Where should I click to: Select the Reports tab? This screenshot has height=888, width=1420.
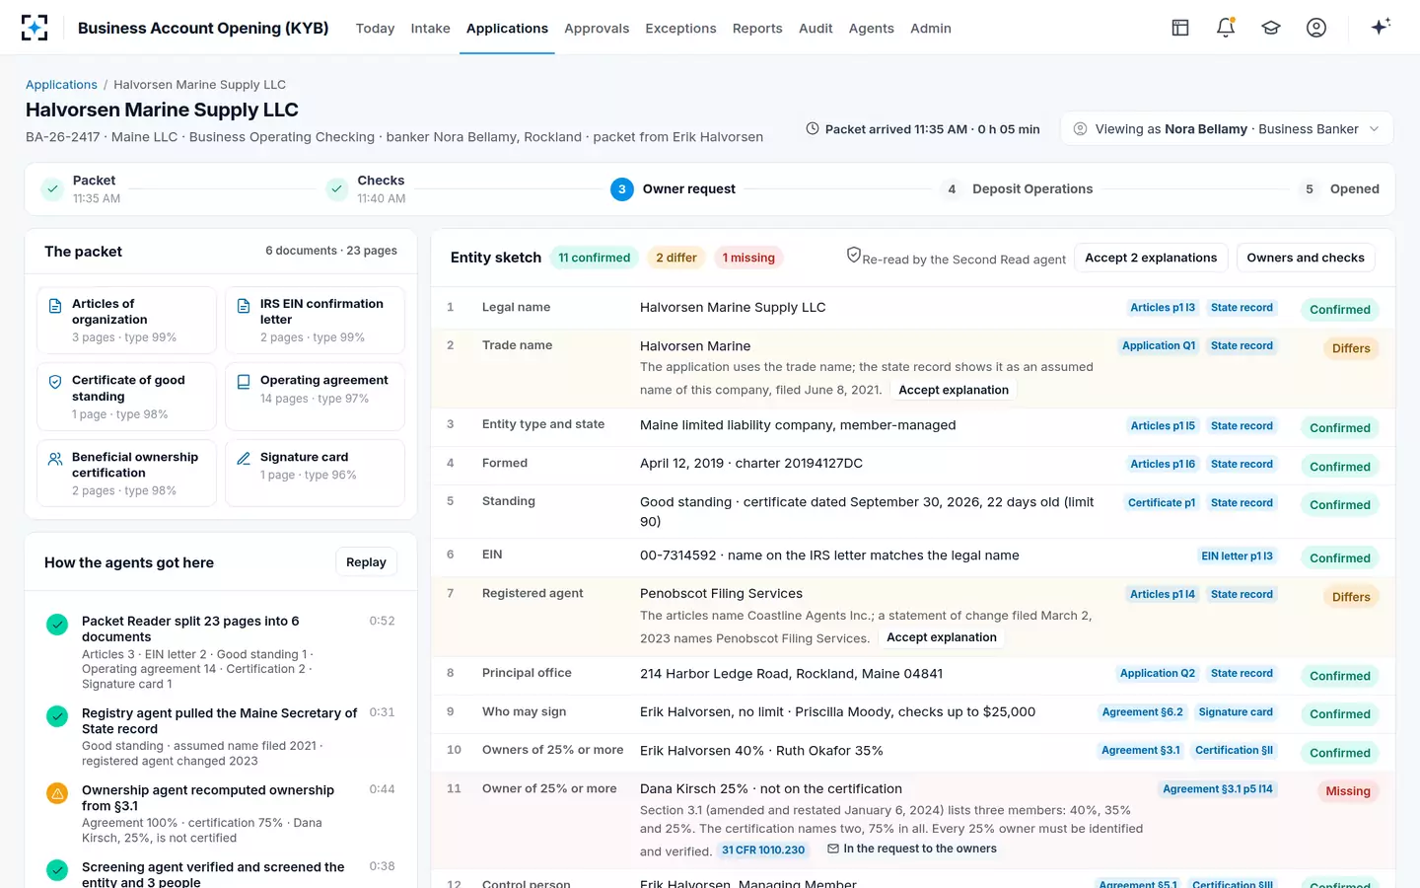tap(757, 29)
